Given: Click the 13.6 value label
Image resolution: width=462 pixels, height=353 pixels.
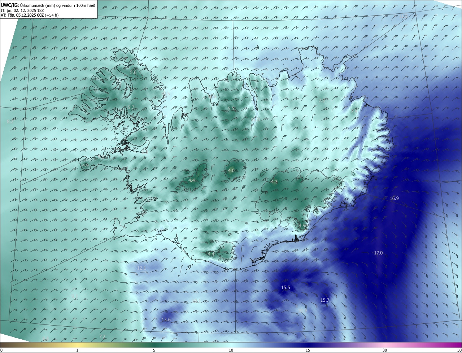Looking at the screenshot, I should [x=166, y=320].
